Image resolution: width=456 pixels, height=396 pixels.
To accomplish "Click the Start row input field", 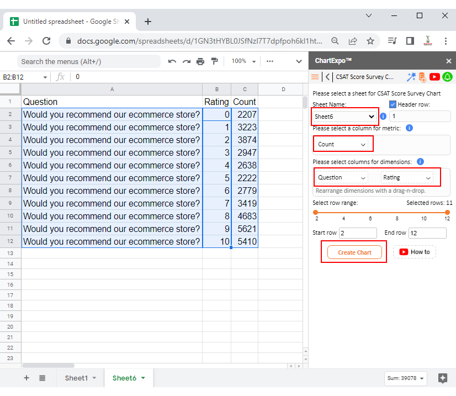I will (x=358, y=233).
